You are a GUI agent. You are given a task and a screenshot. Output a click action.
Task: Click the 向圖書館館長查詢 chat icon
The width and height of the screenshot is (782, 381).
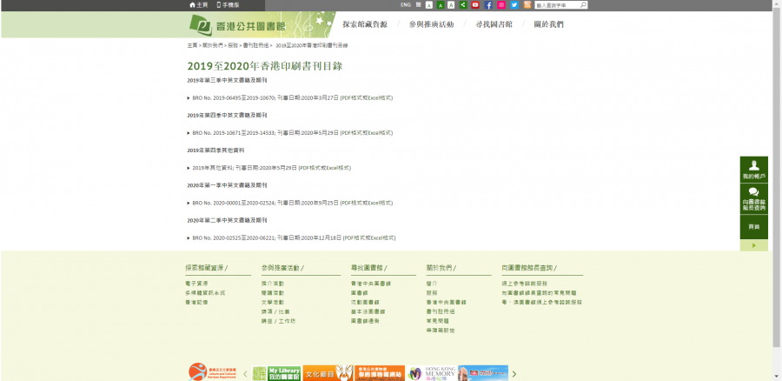[753, 198]
